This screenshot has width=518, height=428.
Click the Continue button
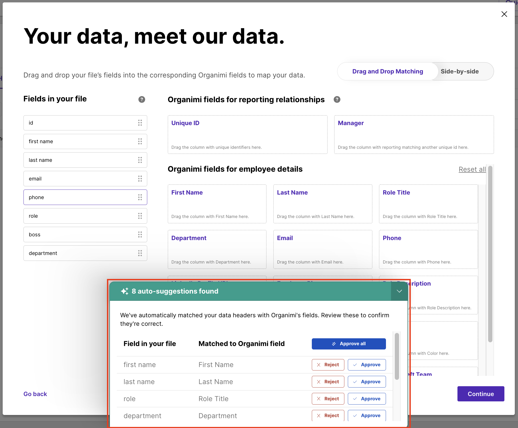point(481,394)
